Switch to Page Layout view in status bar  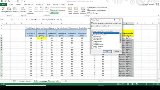click(x=132, y=84)
